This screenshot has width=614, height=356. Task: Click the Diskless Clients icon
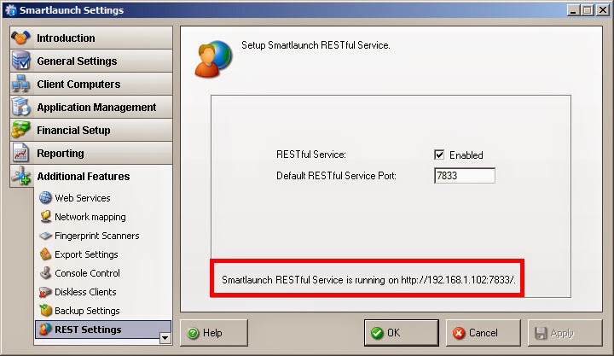coord(45,292)
